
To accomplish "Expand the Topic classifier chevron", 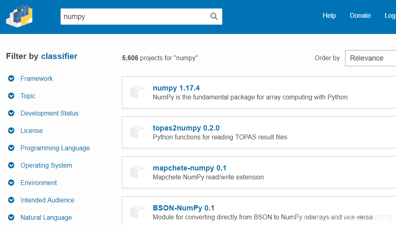I will [11, 96].
